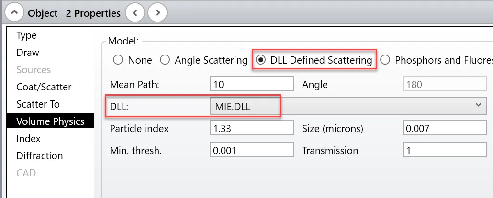The image size is (493, 198).
Task: Select the Volume Physics section
Action: click(x=50, y=121)
